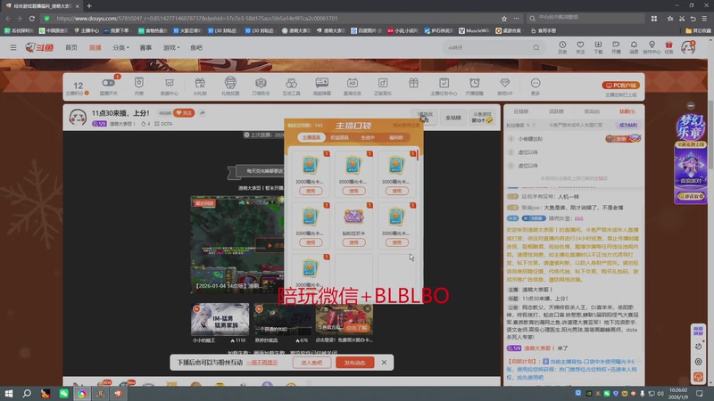Open the 全站榜 ranking button
This screenshot has height=401, width=714.
pyautogui.click(x=453, y=118)
